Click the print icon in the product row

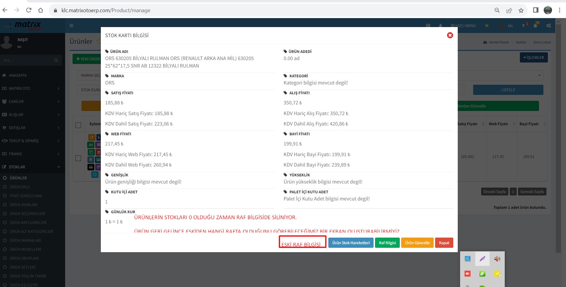pyautogui.click(x=91, y=167)
